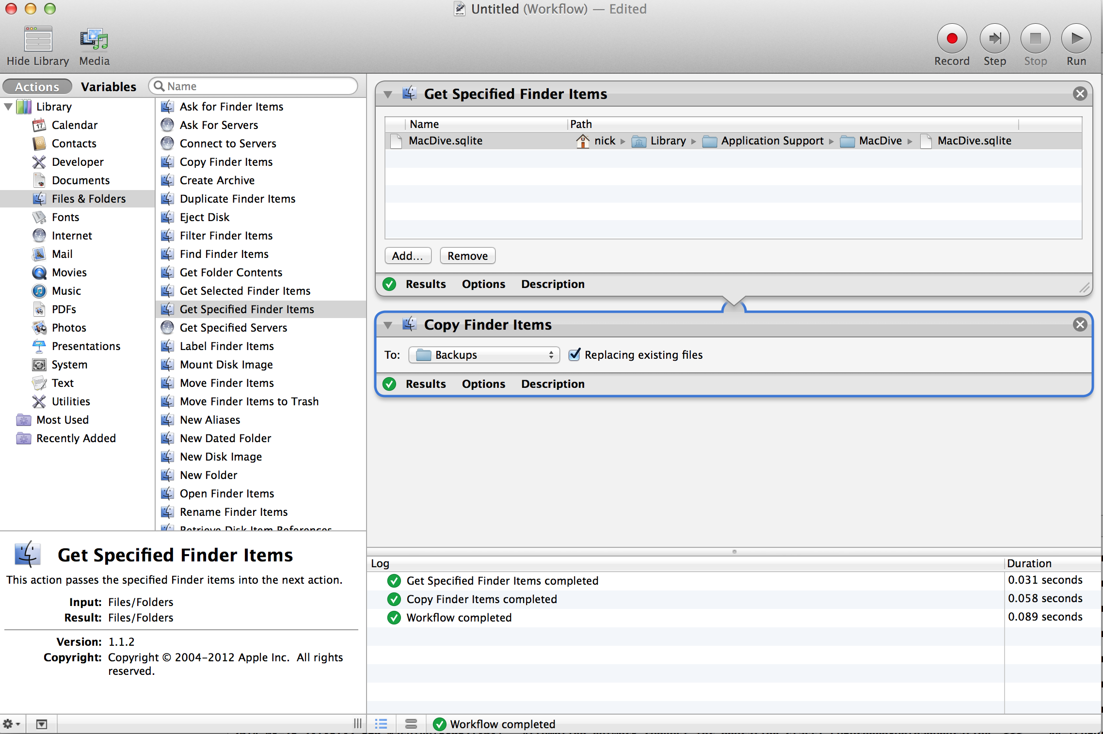Switch to the Variables tab
This screenshot has width=1103, height=734.
pyautogui.click(x=108, y=87)
